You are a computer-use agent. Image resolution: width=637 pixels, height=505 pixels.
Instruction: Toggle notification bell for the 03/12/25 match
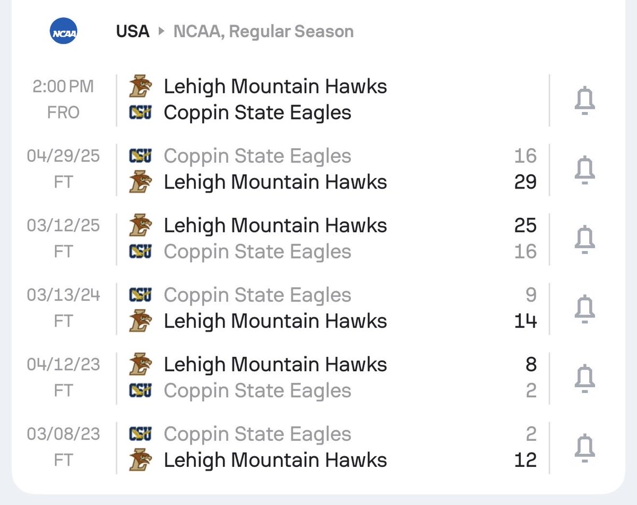(x=585, y=239)
